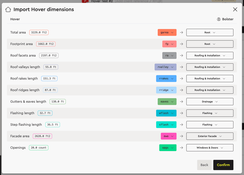Click the arrow icon in Facade area row

(x=181, y=136)
